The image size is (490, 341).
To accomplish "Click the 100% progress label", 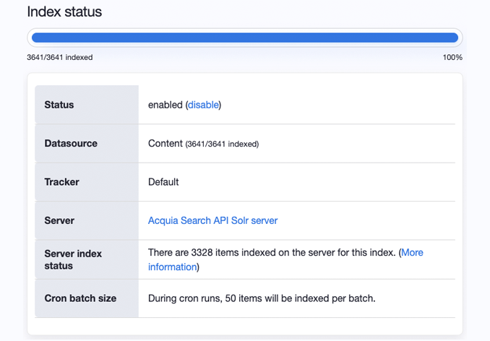I will coord(452,57).
